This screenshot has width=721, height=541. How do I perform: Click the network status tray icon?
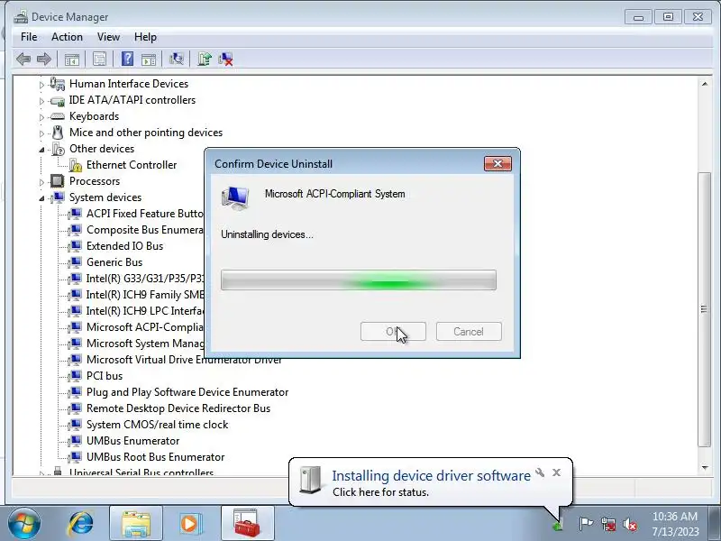point(607,524)
